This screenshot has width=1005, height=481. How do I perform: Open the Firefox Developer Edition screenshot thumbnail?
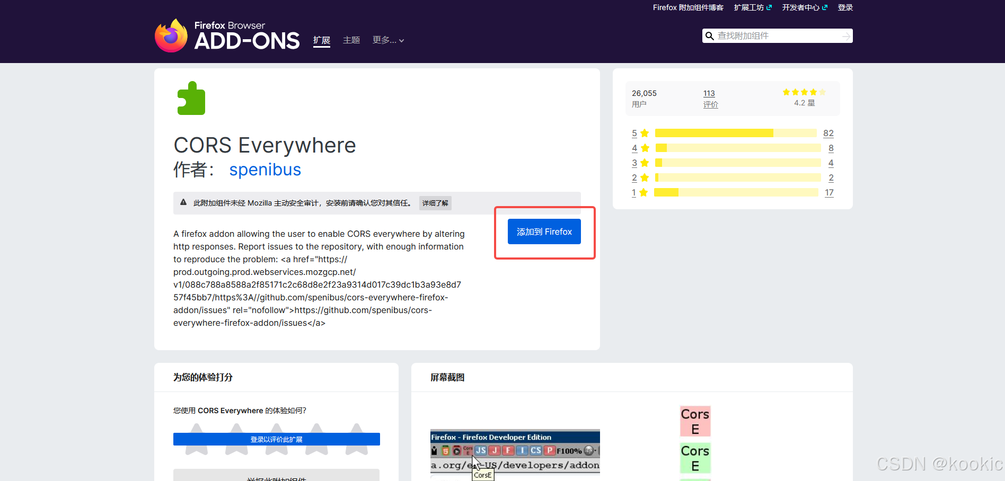pyautogui.click(x=515, y=455)
